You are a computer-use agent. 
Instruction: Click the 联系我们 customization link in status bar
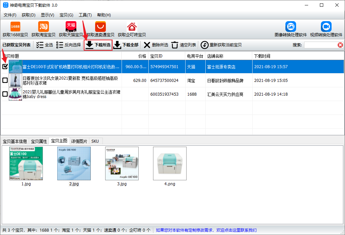point(206,230)
